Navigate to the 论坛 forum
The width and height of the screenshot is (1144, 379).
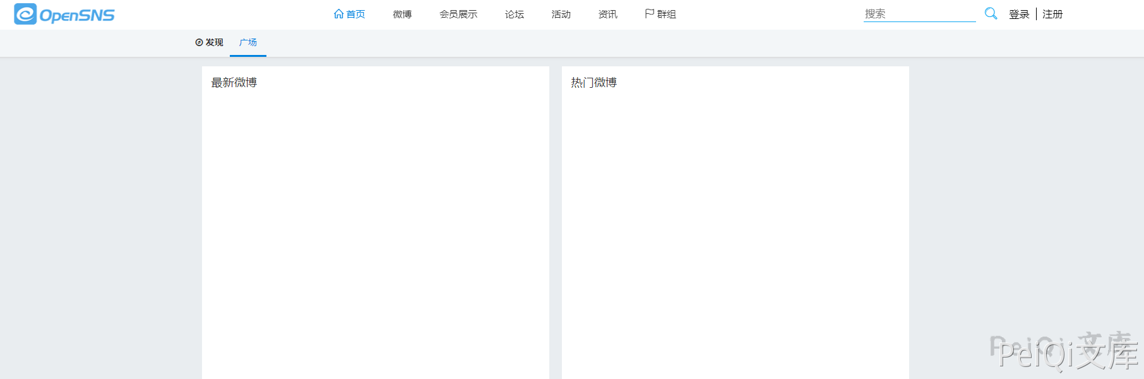[x=515, y=15]
